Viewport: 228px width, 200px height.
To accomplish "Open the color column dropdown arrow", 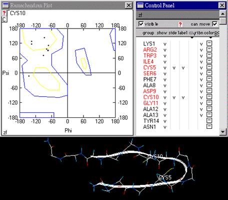I will click(x=210, y=38).
